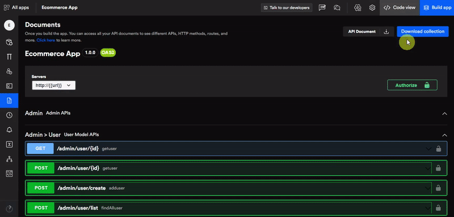Click the /admin/user/create path text
This screenshot has width=454, height=217.
coord(82,188)
